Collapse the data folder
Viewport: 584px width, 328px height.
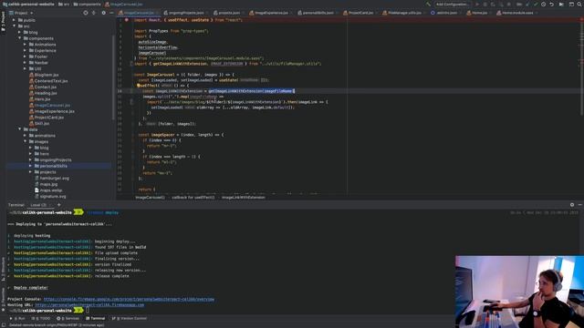(19, 129)
